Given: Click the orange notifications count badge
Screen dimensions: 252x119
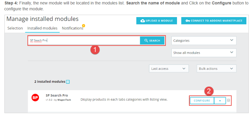Looking at the screenshot, I should click(x=84, y=26).
